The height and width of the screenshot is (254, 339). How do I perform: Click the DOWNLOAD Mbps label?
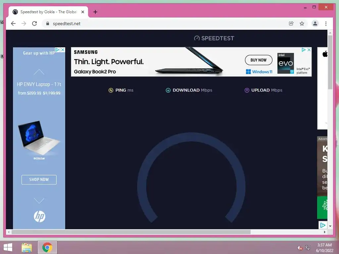192,90
